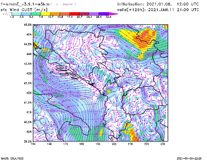Click the "18E" longitude label
The height and width of the screenshot is (160, 207).
82,144
